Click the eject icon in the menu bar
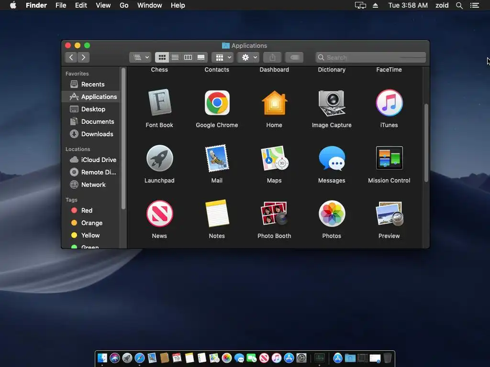This screenshot has height=367, width=490. pos(375,5)
